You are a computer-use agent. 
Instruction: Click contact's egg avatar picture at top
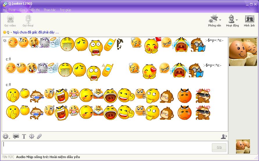[x=243, y=52]
